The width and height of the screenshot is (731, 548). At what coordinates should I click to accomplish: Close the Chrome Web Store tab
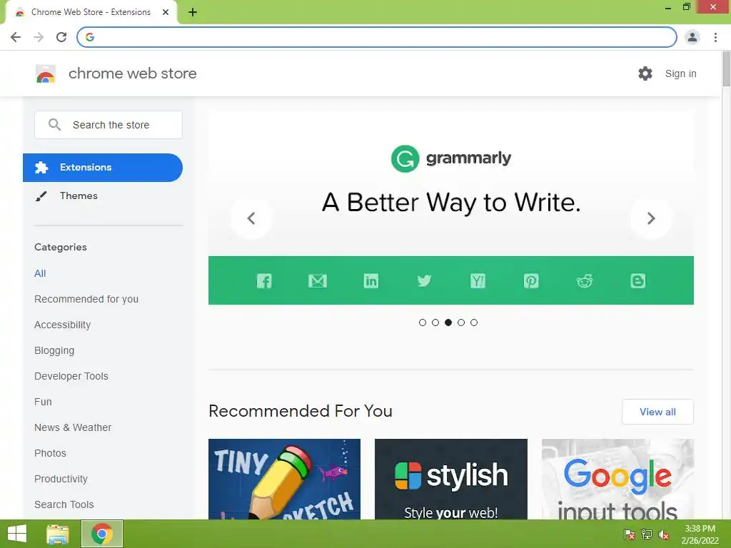[165, 12]
